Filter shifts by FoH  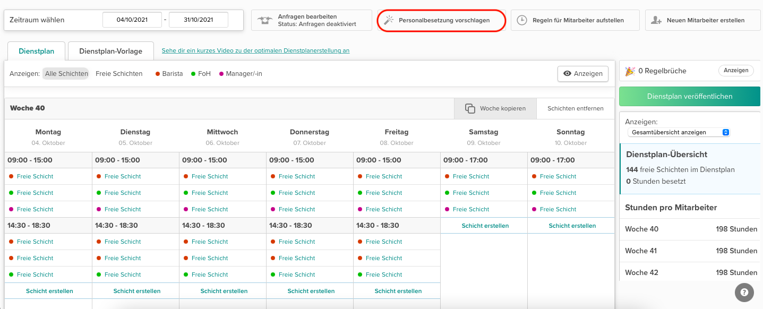pyautogui.click(x=201, y=74)
